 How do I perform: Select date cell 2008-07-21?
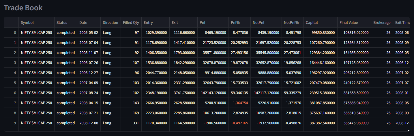(x=89, y=113)
